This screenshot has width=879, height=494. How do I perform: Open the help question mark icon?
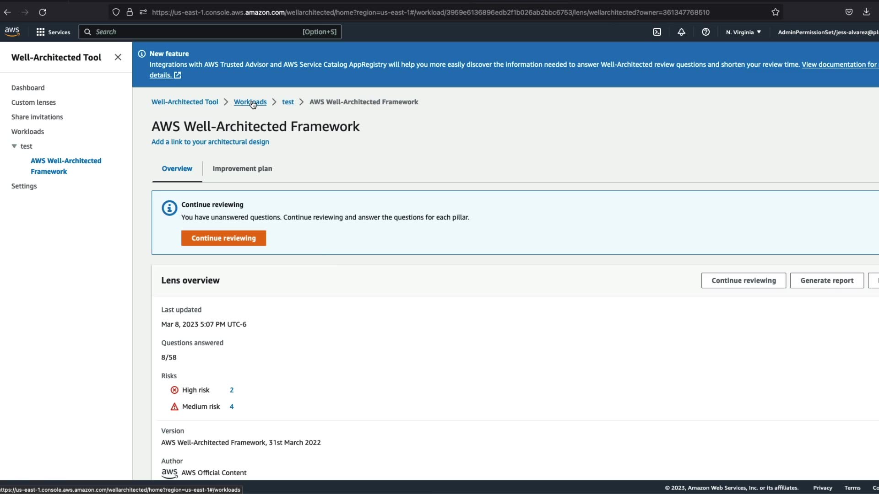[705, 32]
